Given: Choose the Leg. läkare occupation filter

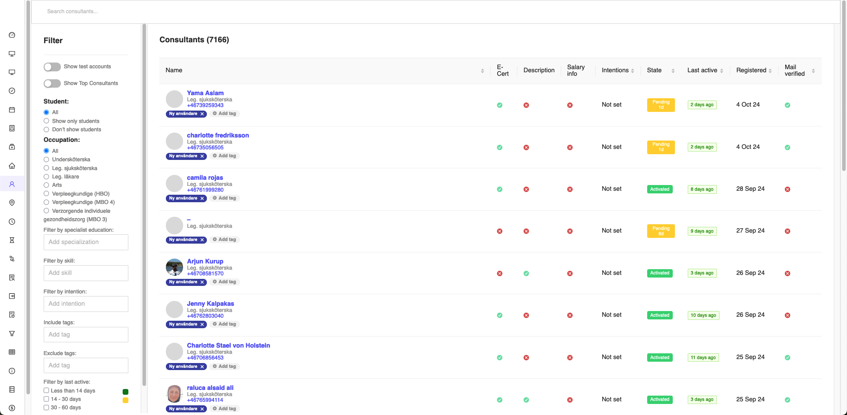Looking at the screenshot, I should pos(46,177).
